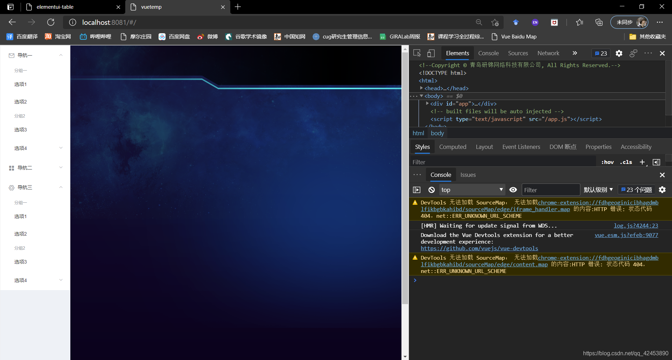Click the 未同步 profile button
This screenshot has width=672, height=360.
point(629,22)
